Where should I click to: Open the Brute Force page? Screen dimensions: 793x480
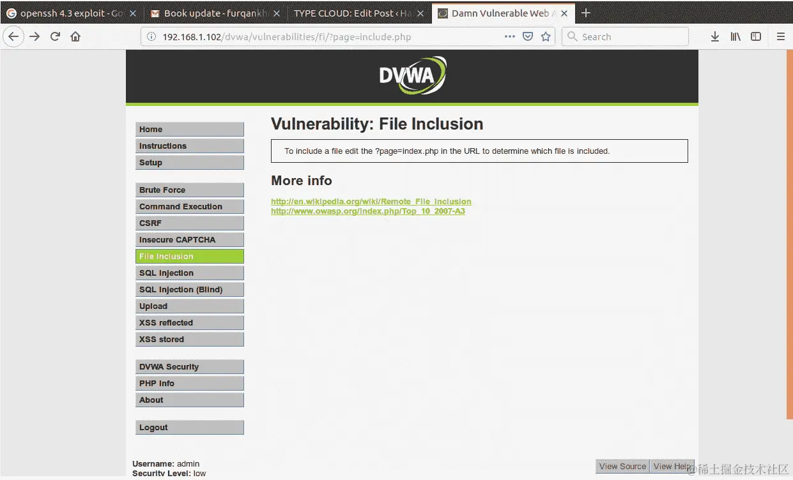coord(190,190)
